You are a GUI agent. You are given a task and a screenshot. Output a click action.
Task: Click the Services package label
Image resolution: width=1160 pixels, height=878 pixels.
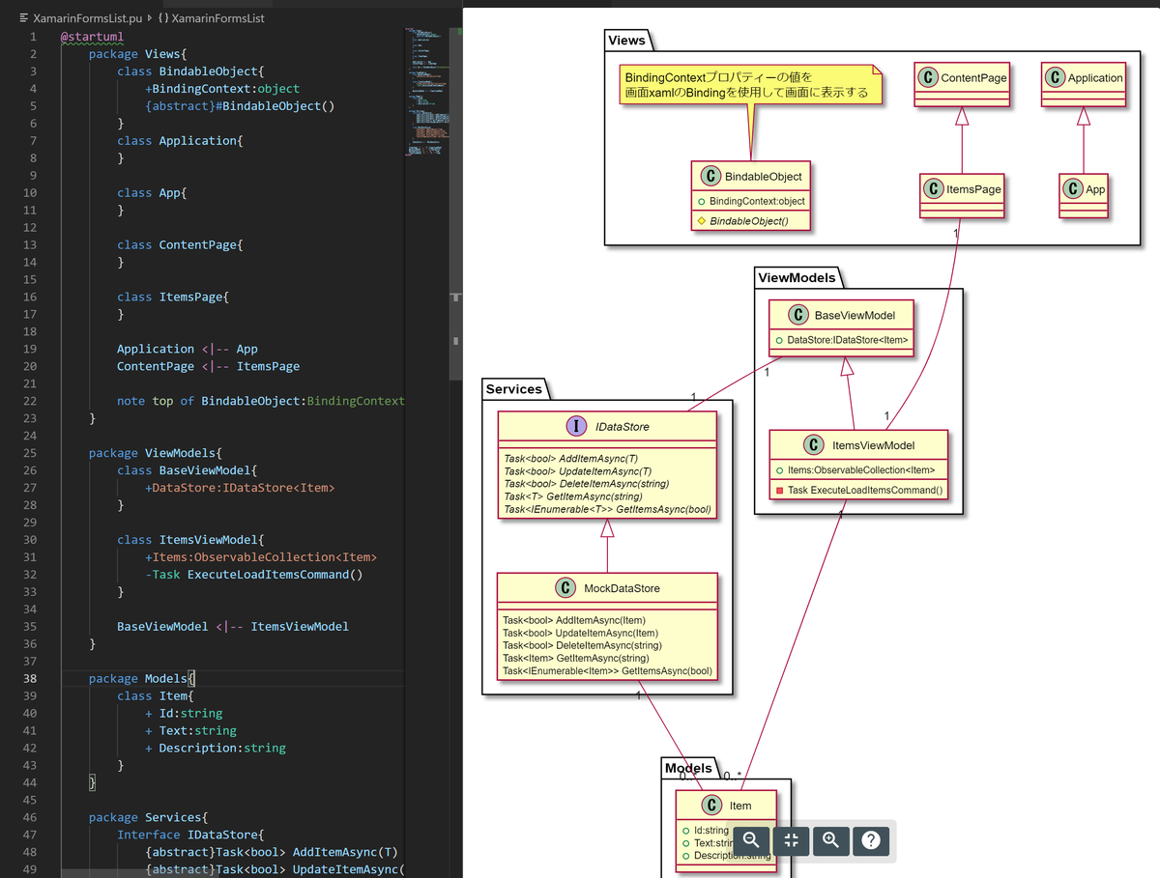tap(513, 388)
